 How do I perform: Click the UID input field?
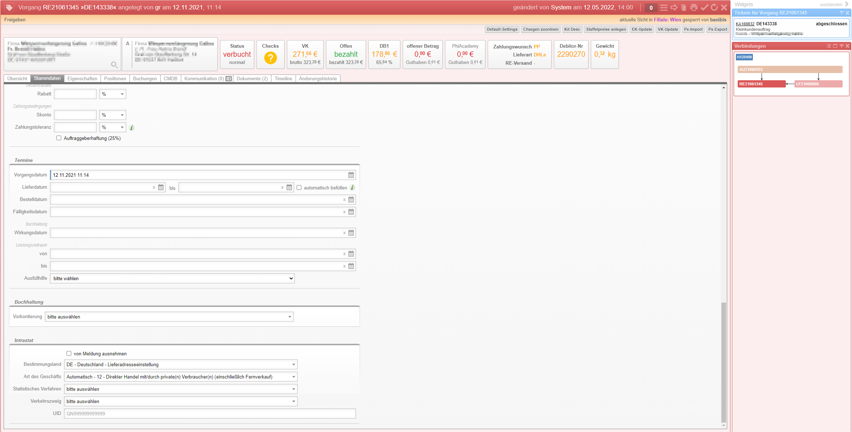210,414
